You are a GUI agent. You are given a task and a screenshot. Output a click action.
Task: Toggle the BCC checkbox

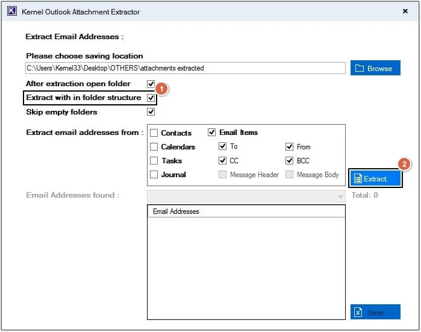[x=289, y=161]
